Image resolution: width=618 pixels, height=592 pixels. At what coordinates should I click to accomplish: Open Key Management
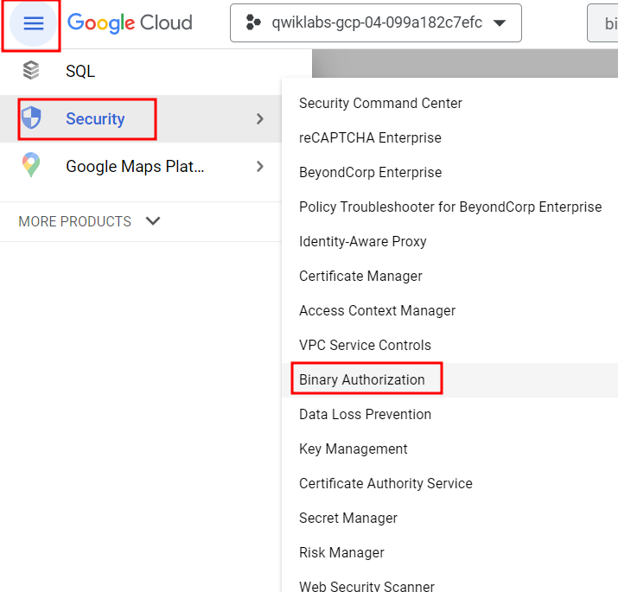354,449
